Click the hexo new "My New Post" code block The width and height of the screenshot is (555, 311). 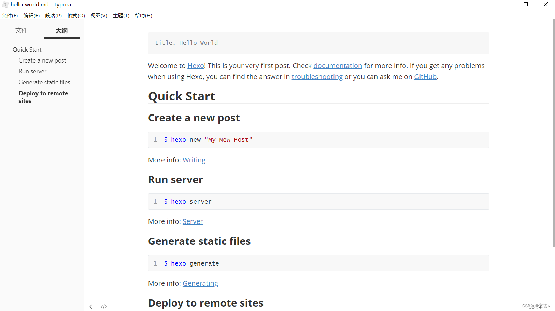[x=318, y=140]
